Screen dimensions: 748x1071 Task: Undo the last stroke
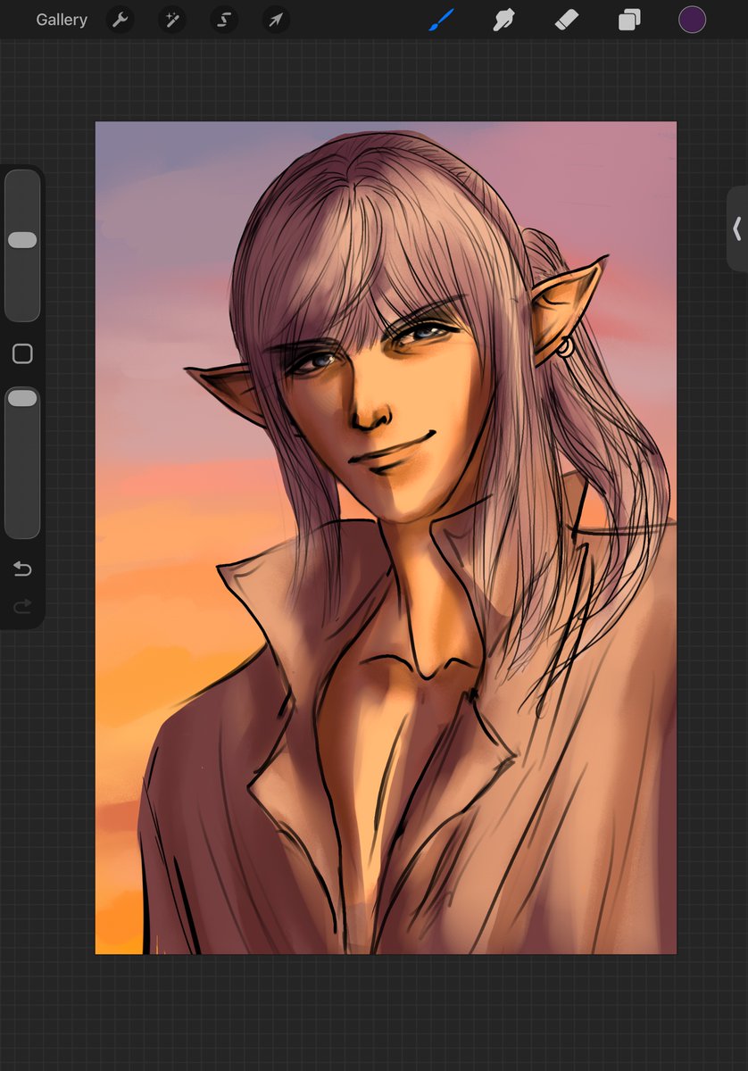click(22, 569)
